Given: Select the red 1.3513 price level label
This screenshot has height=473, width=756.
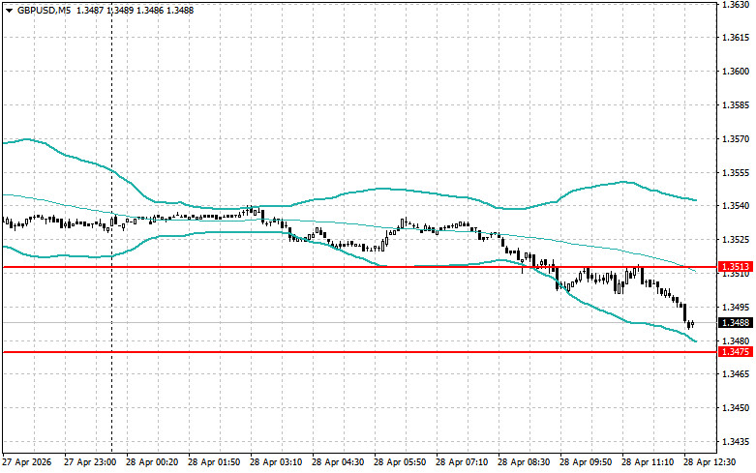Looking at the screenshot, I should [x=736, y=267].
